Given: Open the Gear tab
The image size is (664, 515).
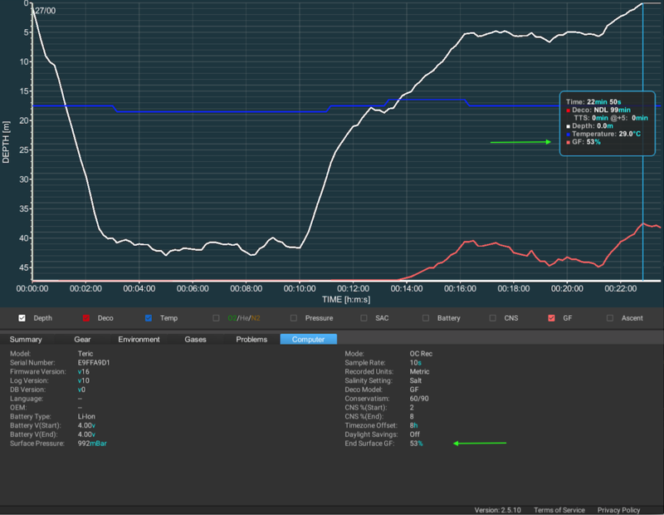Looking at the screenshot, I should point(82,339).
